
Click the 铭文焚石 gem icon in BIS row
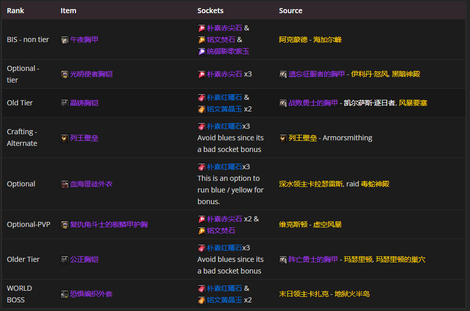pyautogui.click(x=201, y=40)
